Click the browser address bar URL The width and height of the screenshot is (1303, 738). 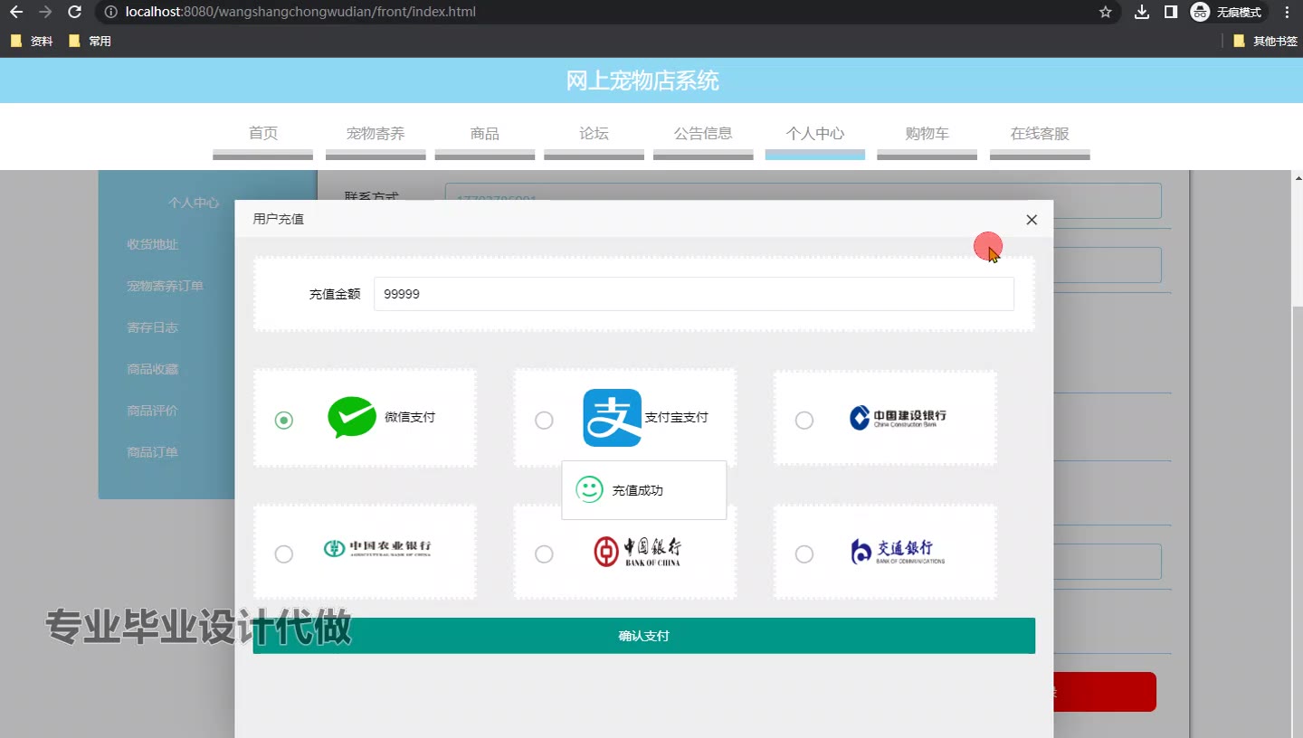(300, 12)
